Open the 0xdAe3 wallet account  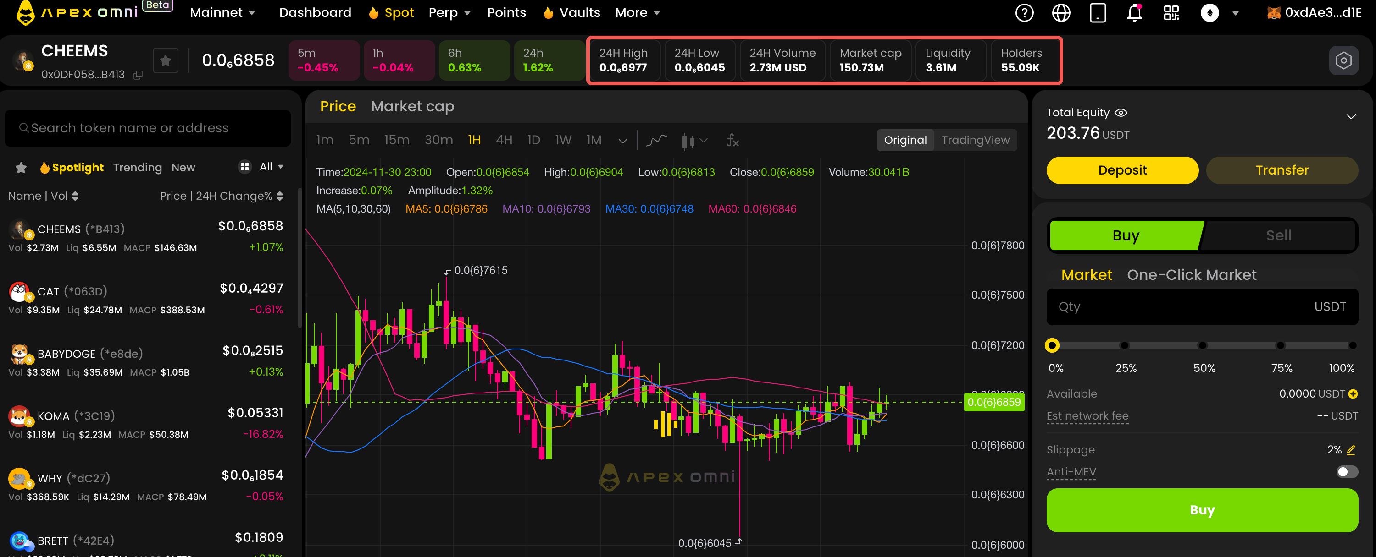click(x=1314, y=13)
